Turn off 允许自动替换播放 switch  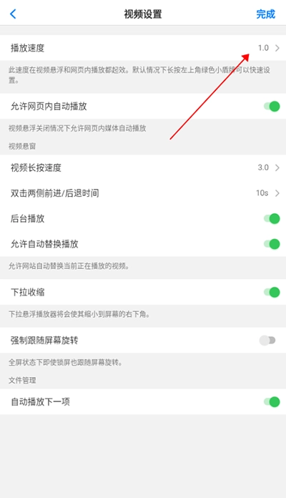pyautogui.click(x=272, y=244)
